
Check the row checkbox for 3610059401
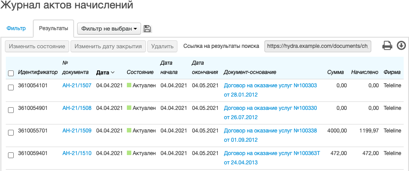[11, 155]
